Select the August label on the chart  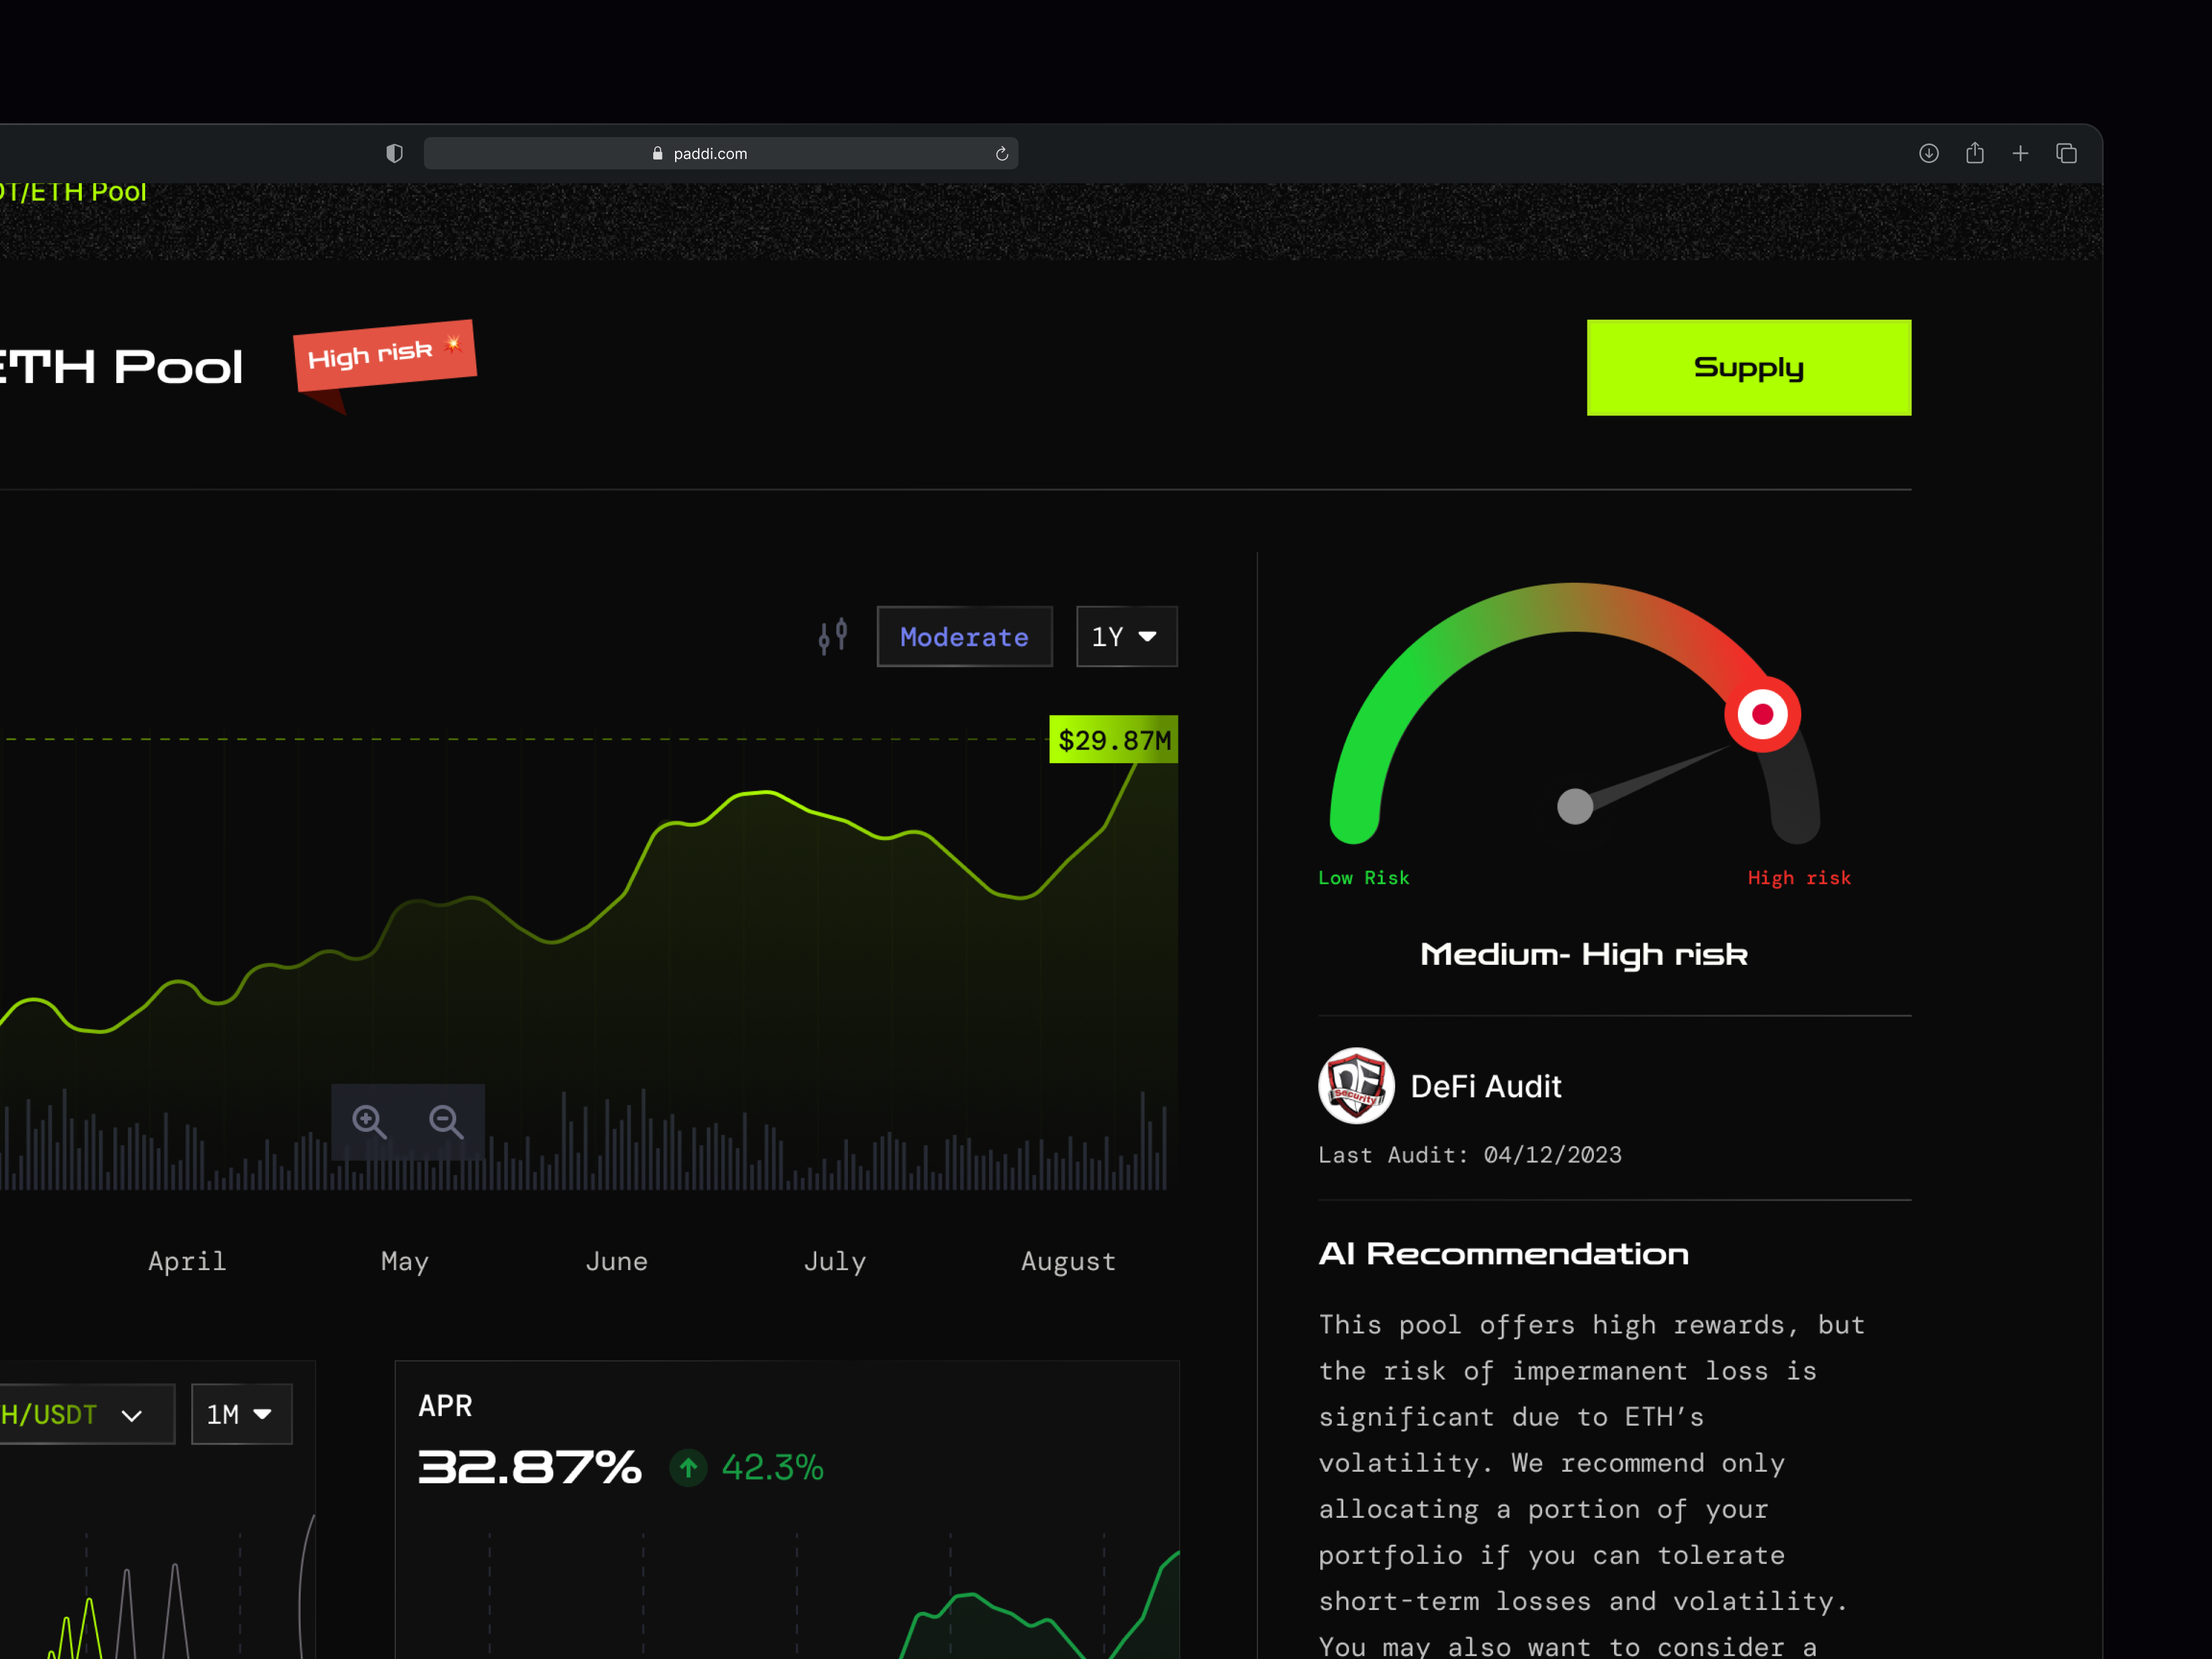(1068, 1261)
